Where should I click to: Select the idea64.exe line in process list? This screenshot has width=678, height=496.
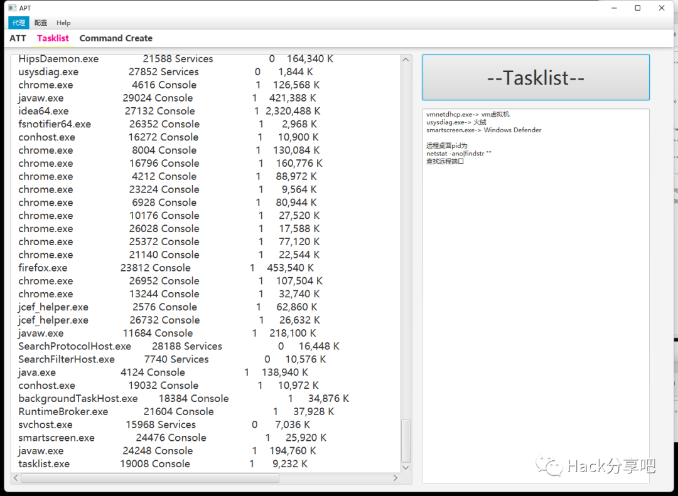(x=169, y=111)
